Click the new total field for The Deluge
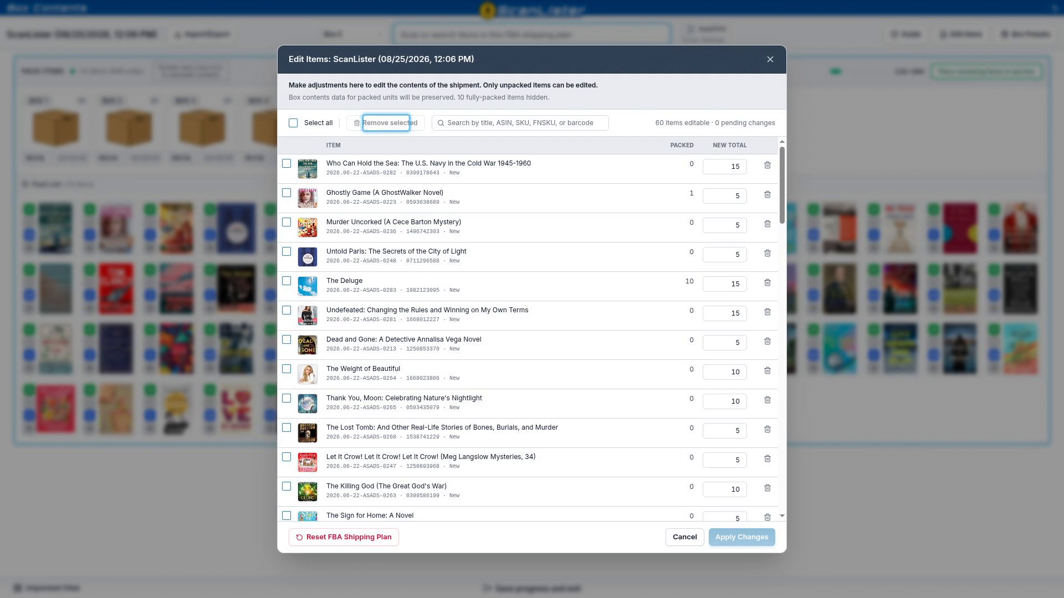The width and height of the screenshot is (1064, 598). pos(724,284)
